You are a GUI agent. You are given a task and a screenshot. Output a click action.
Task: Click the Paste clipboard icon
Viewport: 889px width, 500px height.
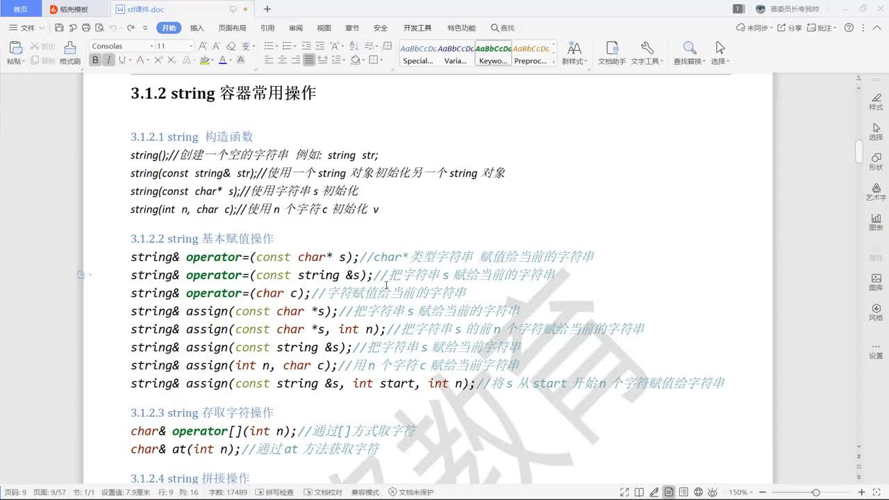[x=15, y=48]
